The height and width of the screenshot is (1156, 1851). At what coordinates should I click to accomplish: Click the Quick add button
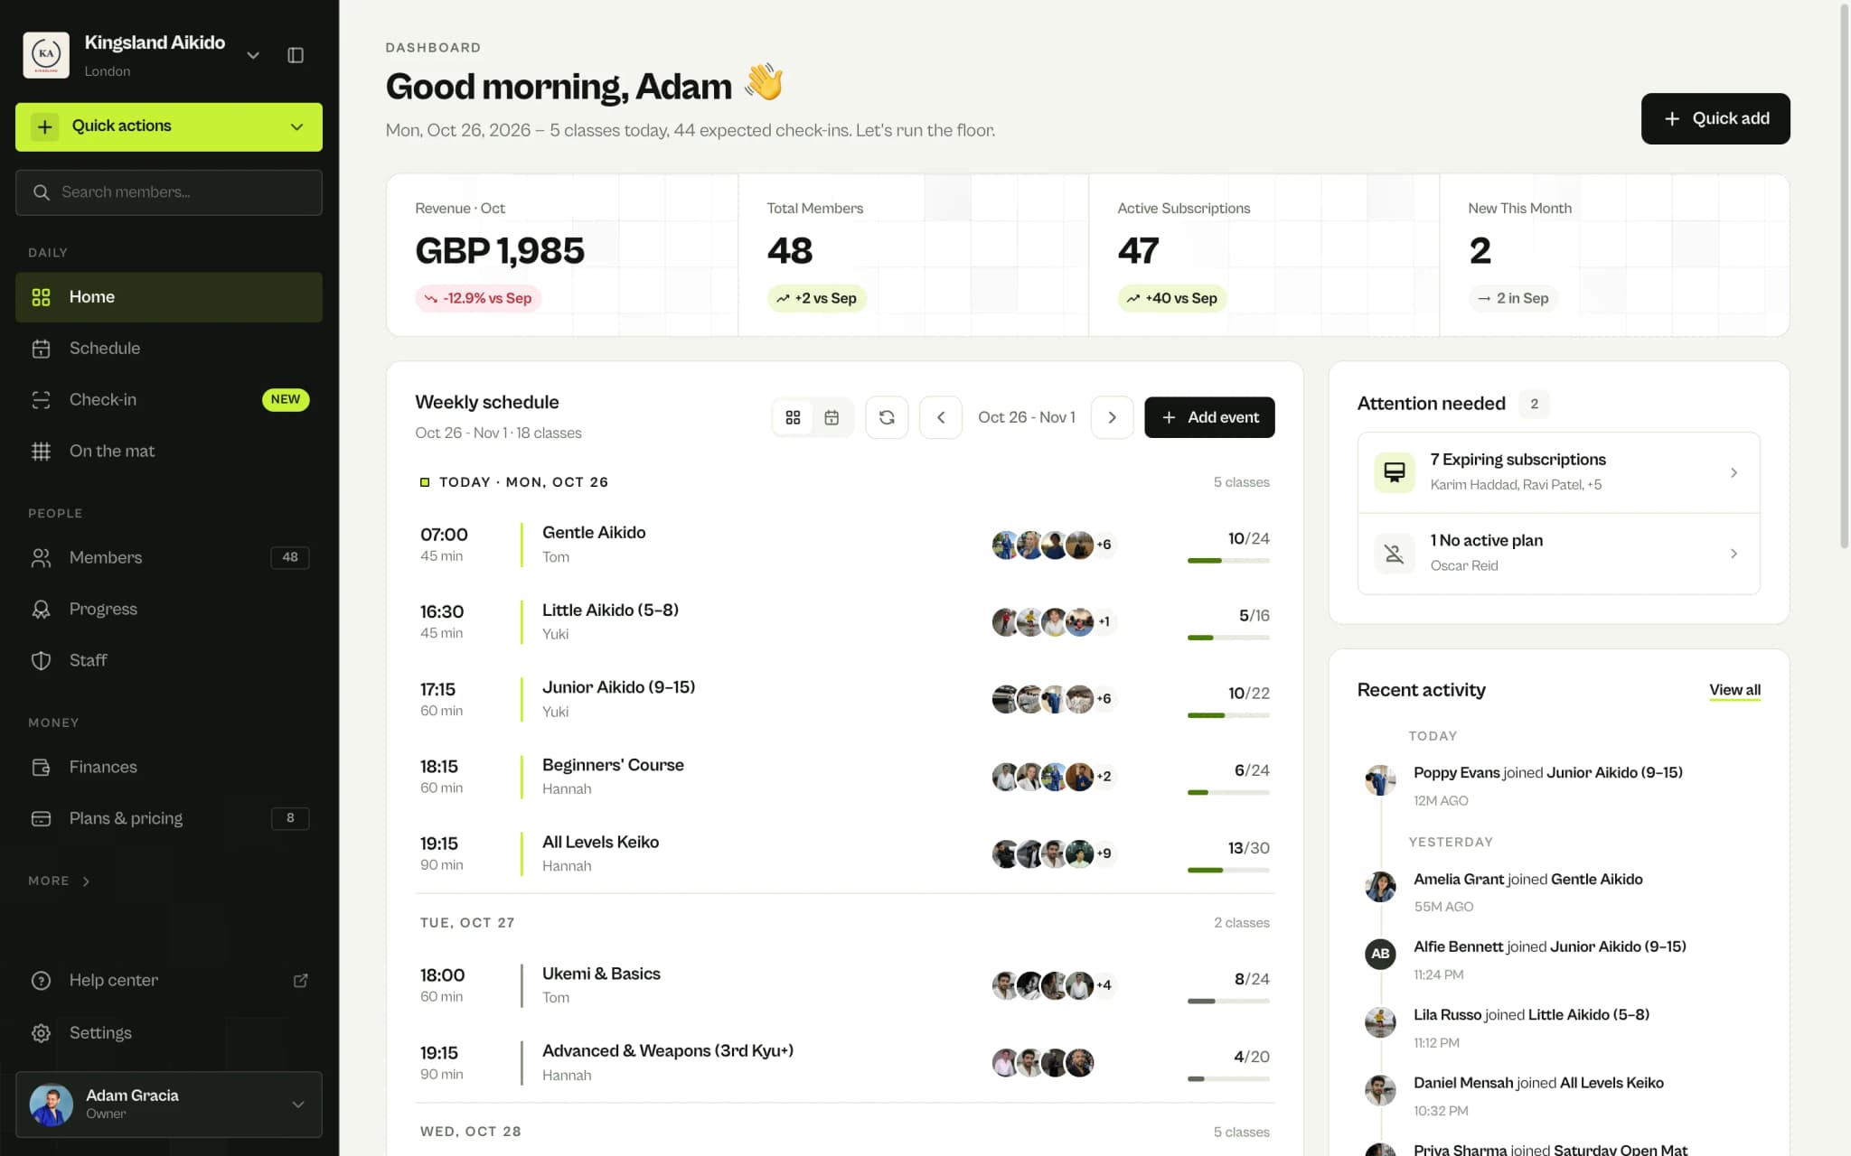point(1715,118)
